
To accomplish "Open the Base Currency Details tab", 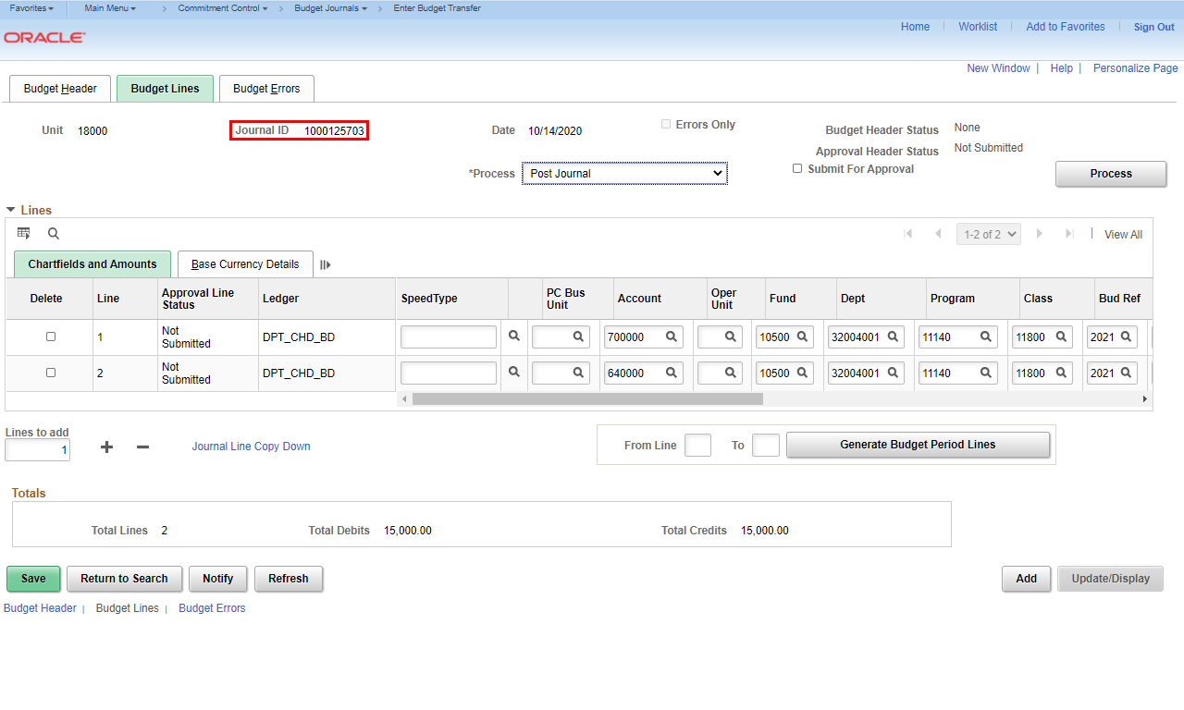I will 245,264.
